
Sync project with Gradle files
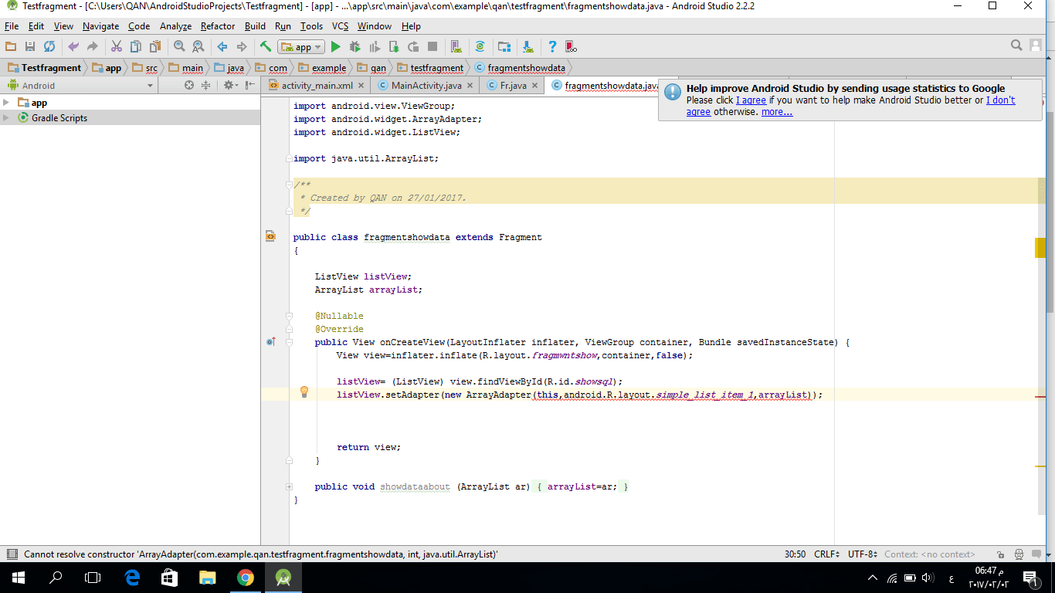[480, 46]
